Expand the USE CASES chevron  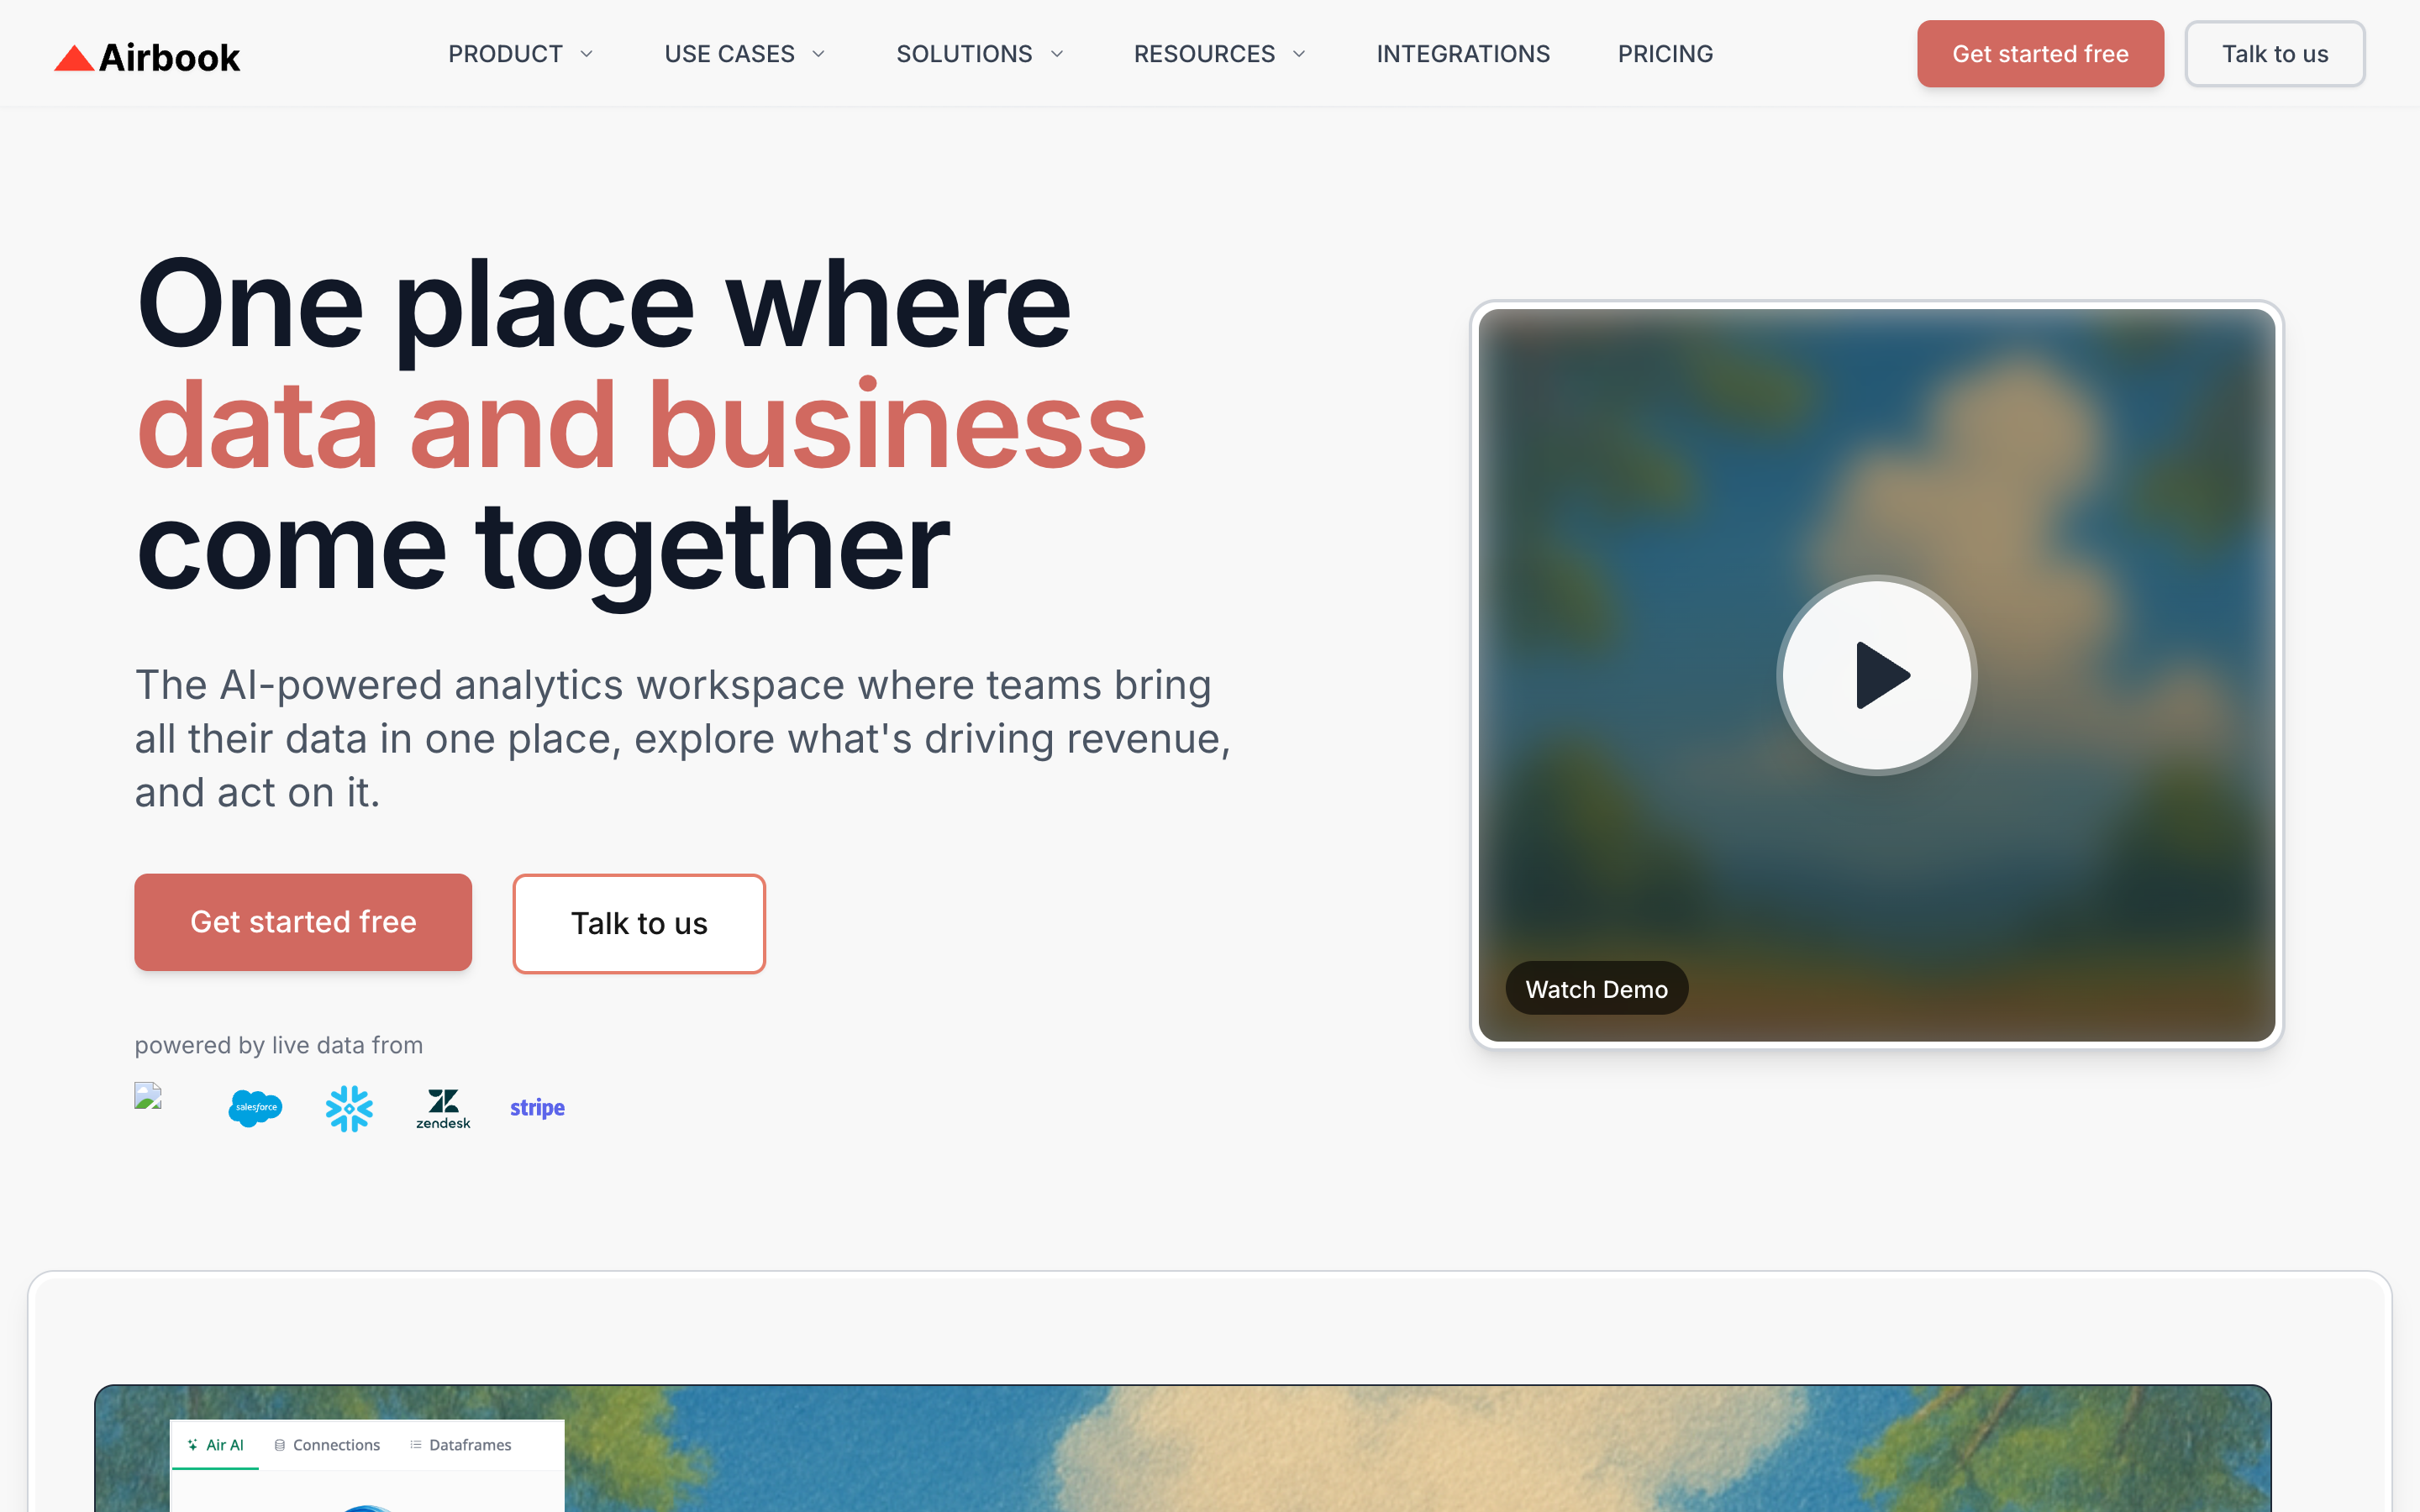(x=818, y=54)
